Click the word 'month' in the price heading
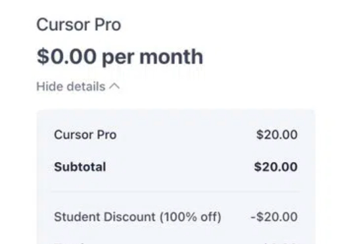The height and width of the screenshot is (244, 355). pos(171,56)
